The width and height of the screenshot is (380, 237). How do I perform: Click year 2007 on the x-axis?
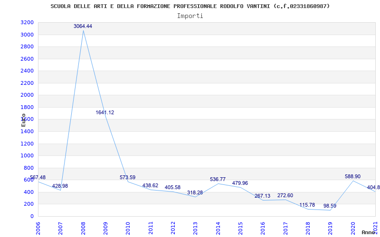click(61, 228)
